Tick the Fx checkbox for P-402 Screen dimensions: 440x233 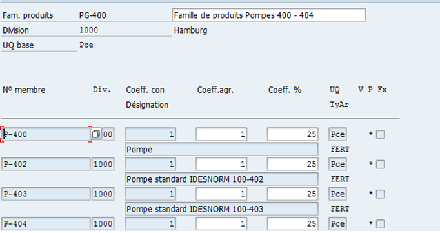tap(380, 164)
